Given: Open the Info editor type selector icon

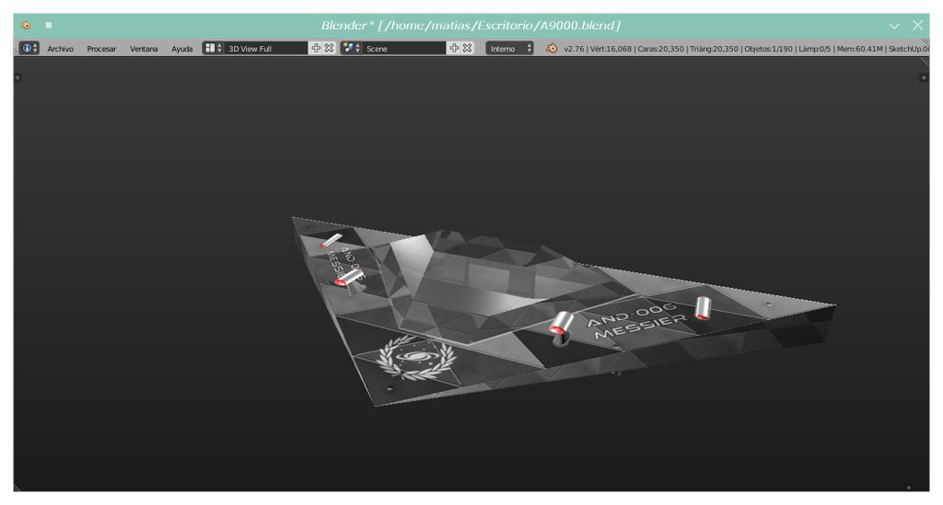Looking at the screenshot, I should coord(29,48).
